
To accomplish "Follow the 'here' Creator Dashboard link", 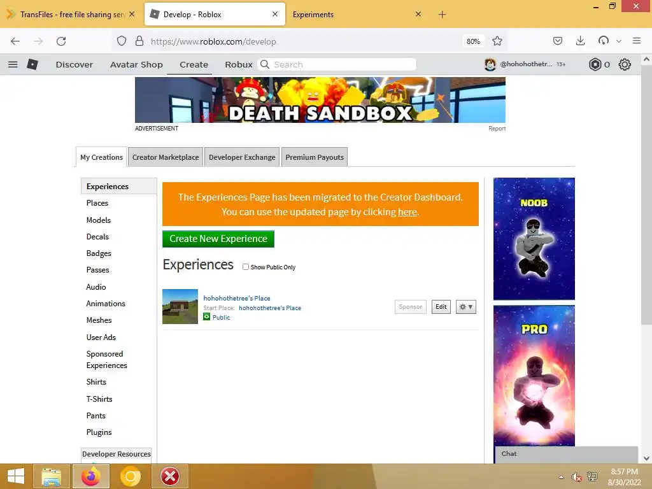I will tap(407, 212).
